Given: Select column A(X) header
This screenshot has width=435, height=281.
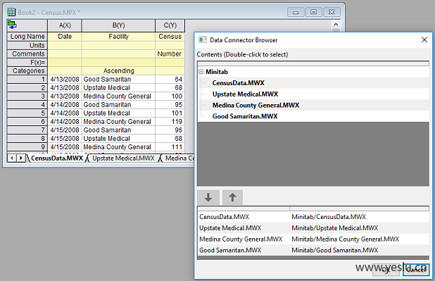Looking at the screenshot, I should [x=65, y=25].
